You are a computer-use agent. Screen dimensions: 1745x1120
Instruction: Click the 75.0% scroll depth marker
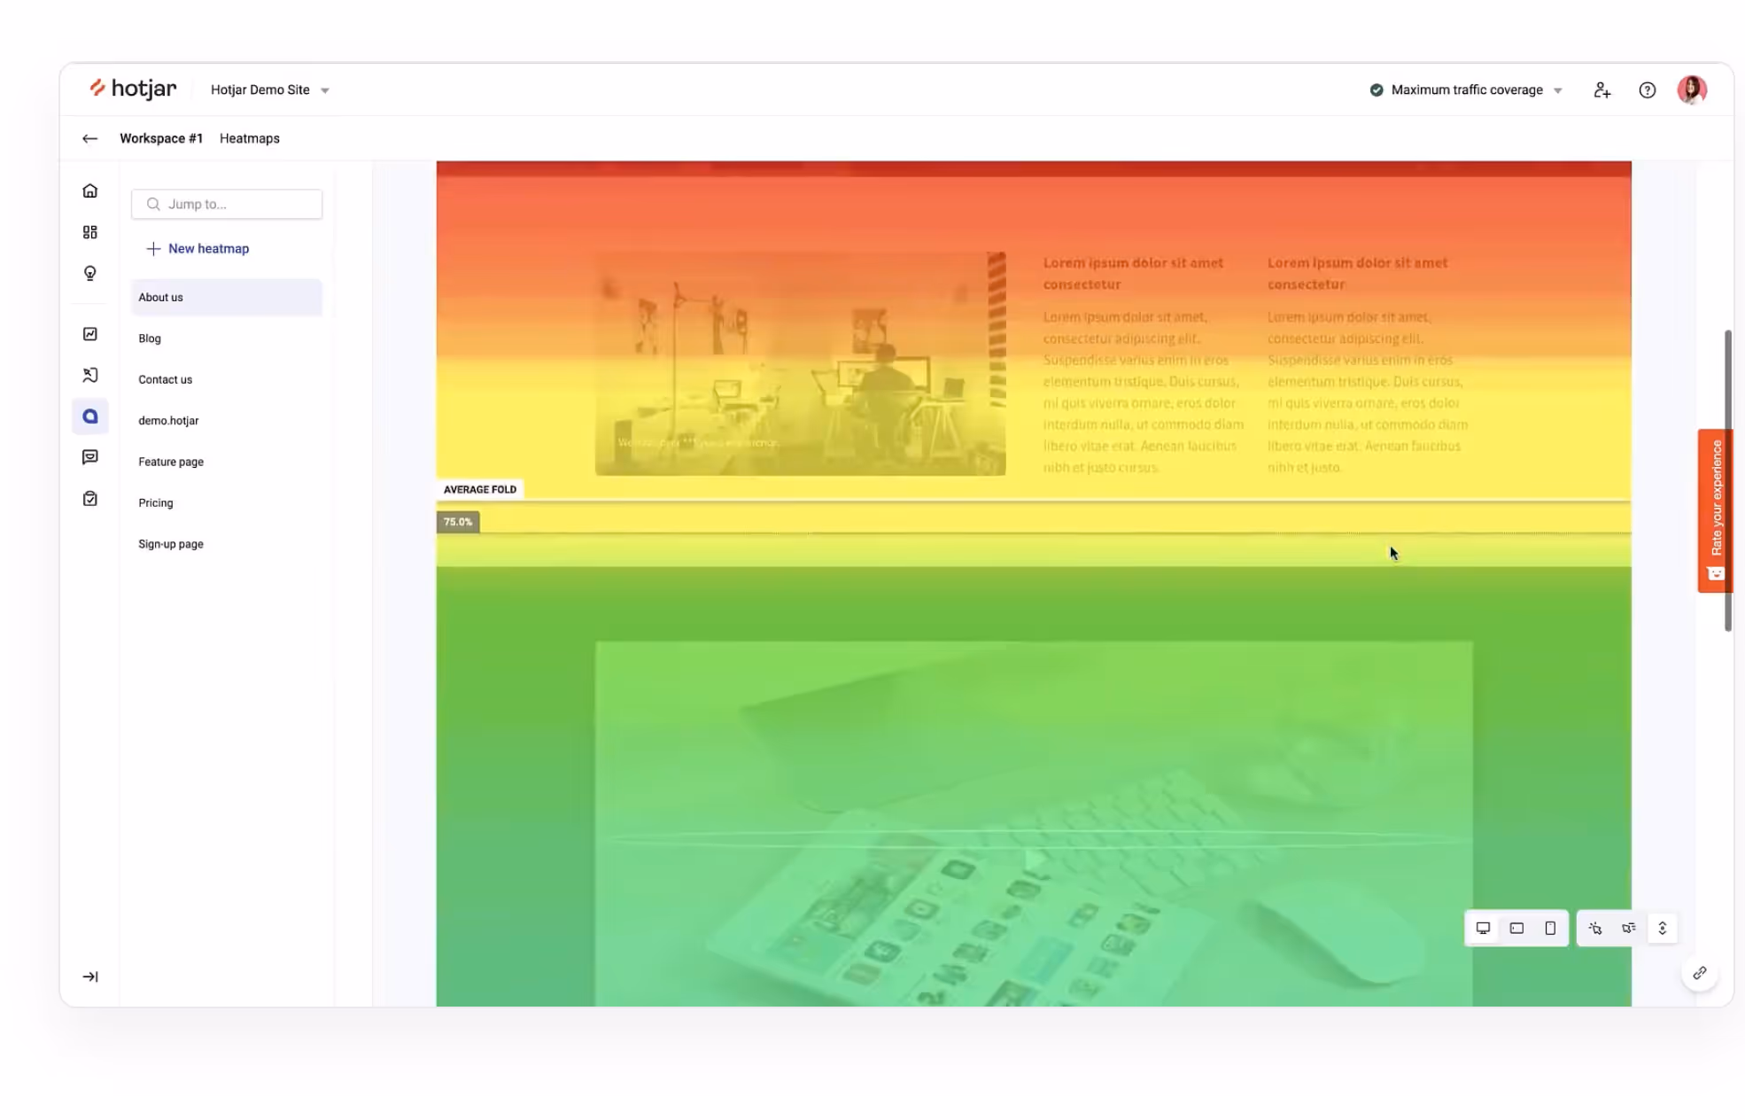[x=458, y=522]
